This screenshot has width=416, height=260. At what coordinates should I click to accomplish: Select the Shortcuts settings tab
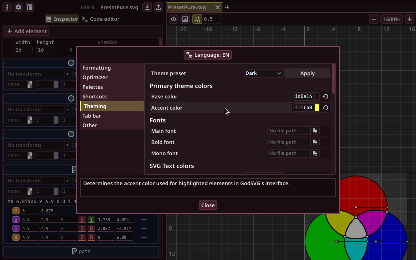(112, 96)
